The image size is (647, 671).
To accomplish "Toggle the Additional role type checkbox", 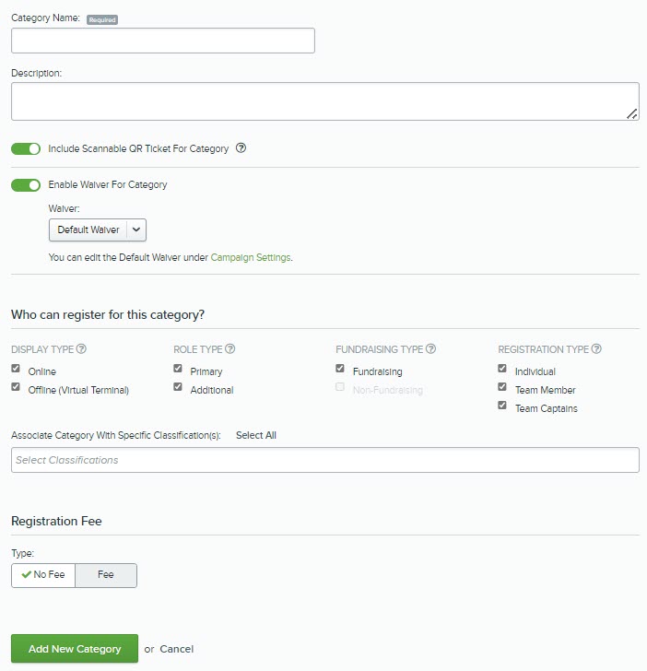I will point(178,386).
